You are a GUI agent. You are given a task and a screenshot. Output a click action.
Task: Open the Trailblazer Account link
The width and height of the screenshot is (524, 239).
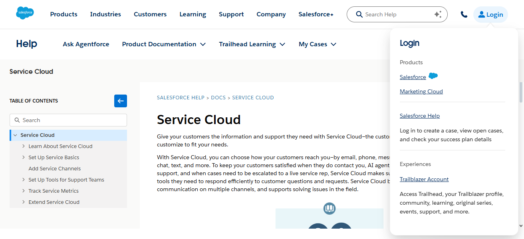[x=424, y=179]
